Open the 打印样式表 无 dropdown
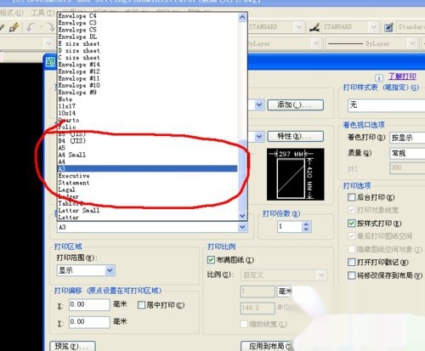The height and width of the screenshot is (351, 425). coord(386,105)
